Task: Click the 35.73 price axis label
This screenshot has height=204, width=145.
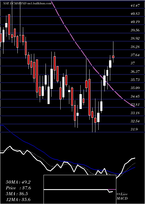Action: pyautogui.click(x=135, y=80)
